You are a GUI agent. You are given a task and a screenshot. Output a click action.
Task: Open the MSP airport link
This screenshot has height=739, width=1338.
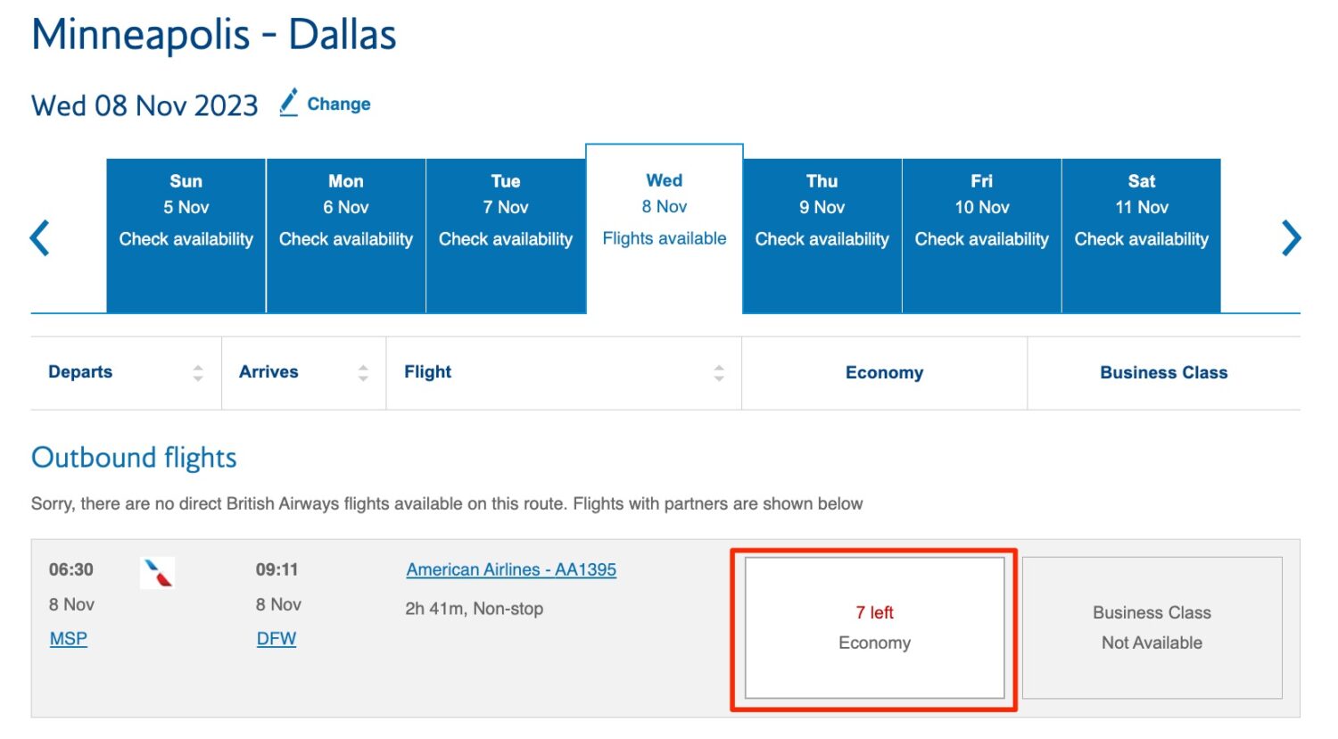click(68, 638)
